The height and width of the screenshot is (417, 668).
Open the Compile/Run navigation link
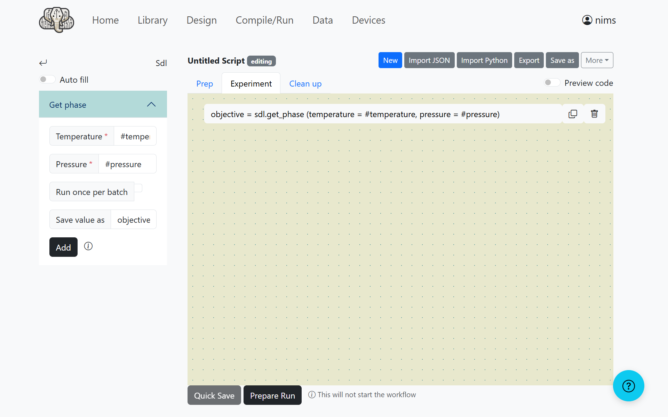click(x=264, y=20)
